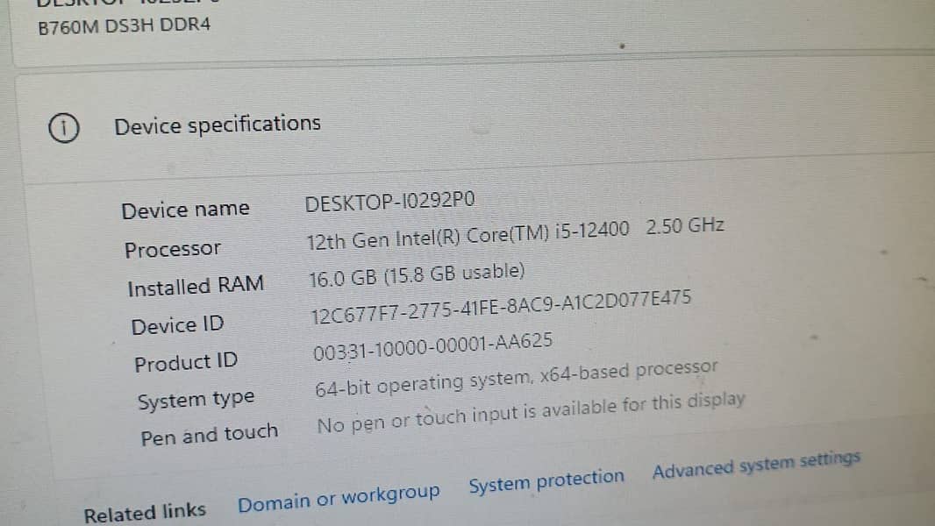Screen dimensions: 935x526
Task: Expand the Device specifications section header
Action: point(477,122)
